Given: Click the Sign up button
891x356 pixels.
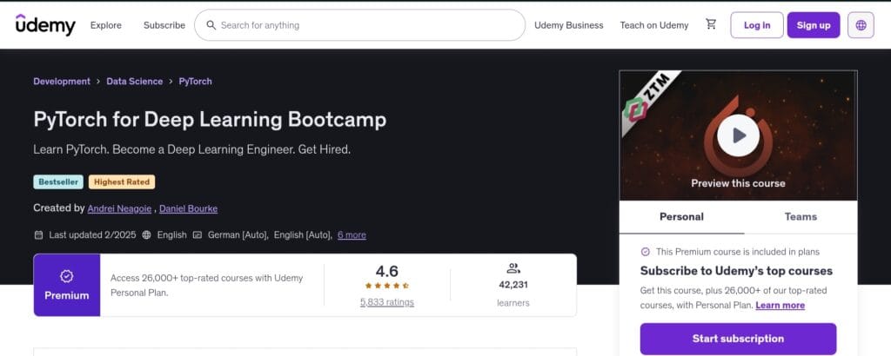Looking at the screenshot, I should [814, 25].
